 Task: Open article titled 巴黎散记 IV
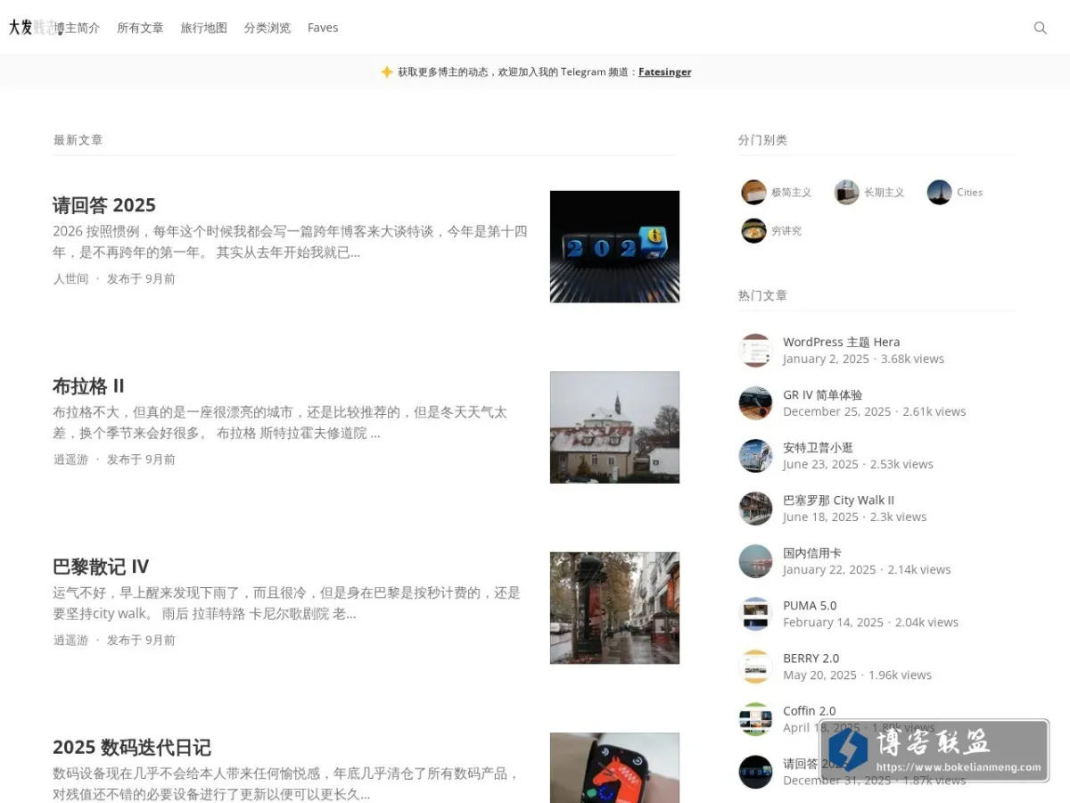pos(101,567)
